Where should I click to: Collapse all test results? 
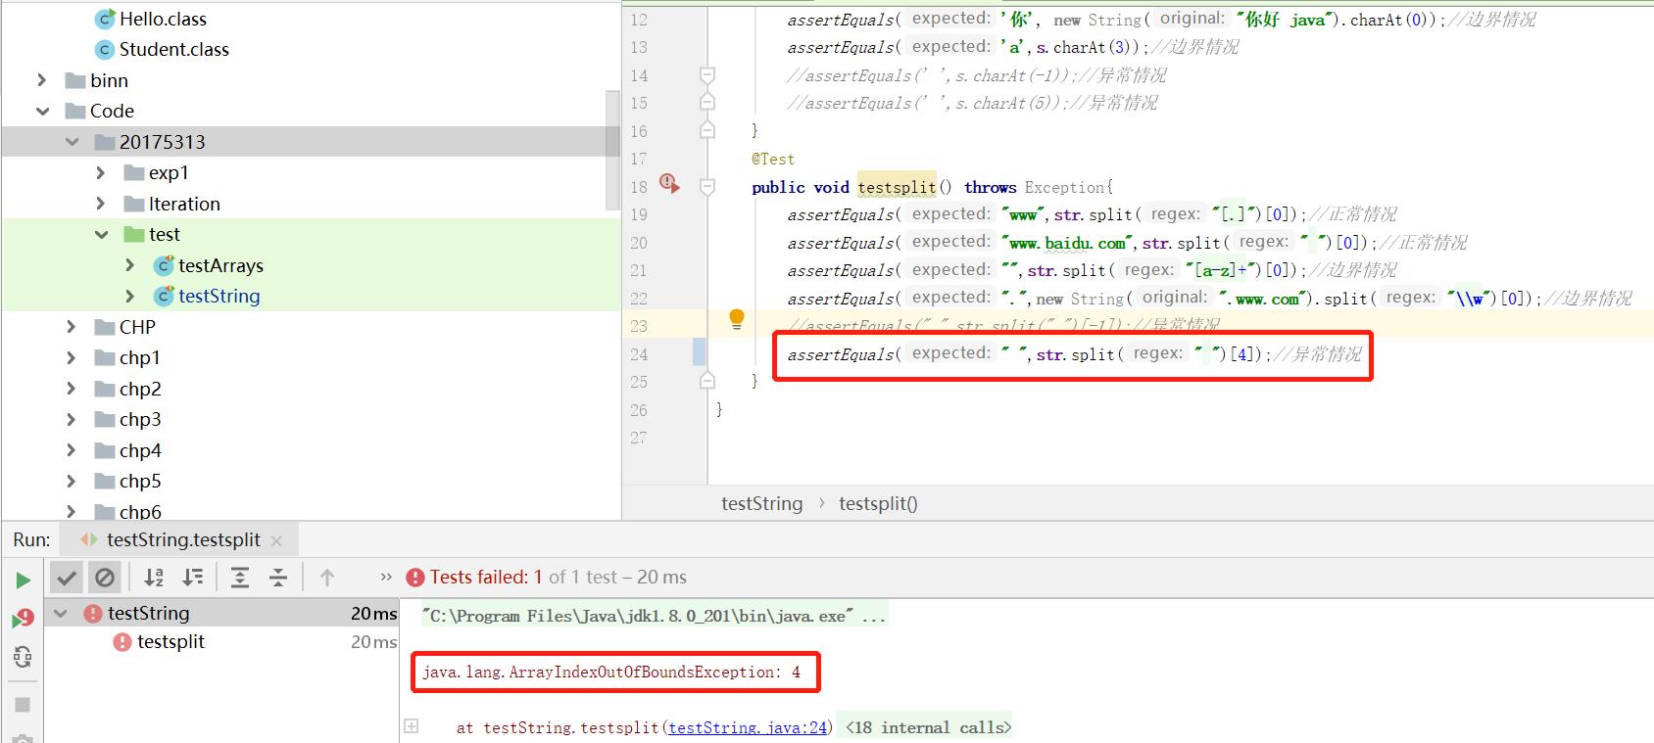(278, 578)
